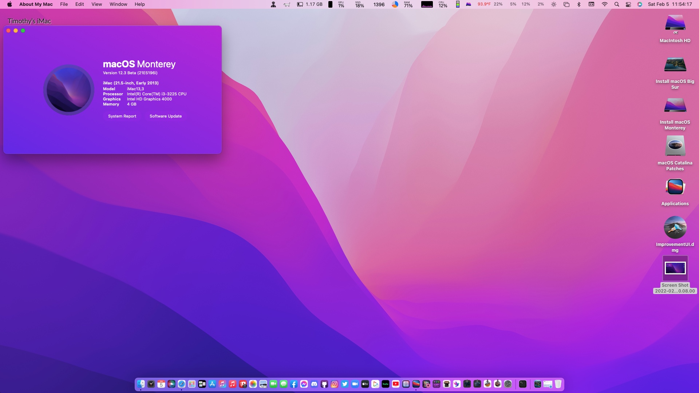Select ImprovementUI.dmg file on desktop
The width and height of the screenshot is (699, 393).
coord(675,227)
